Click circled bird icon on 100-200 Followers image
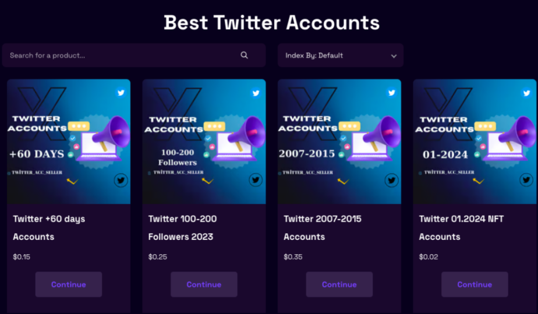 point(256,180)
